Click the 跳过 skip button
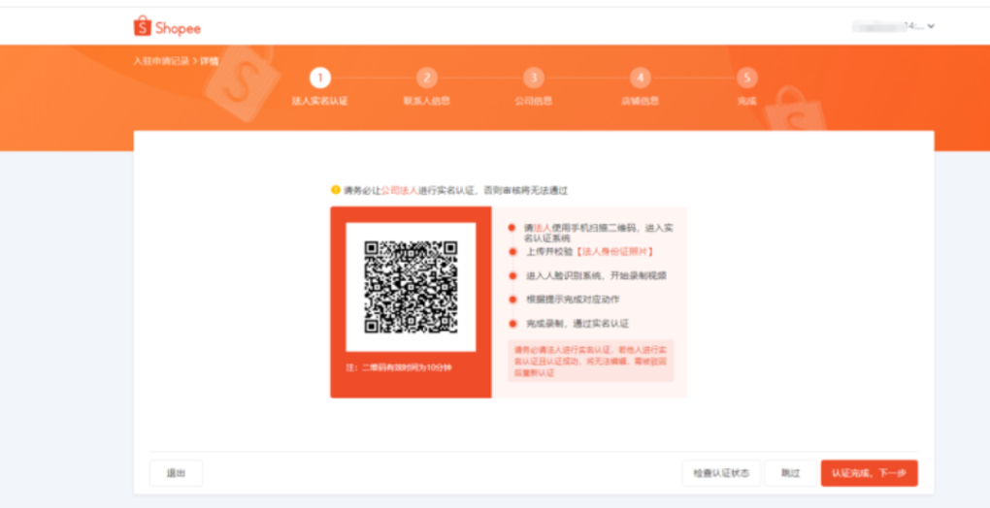 (790, 473)
